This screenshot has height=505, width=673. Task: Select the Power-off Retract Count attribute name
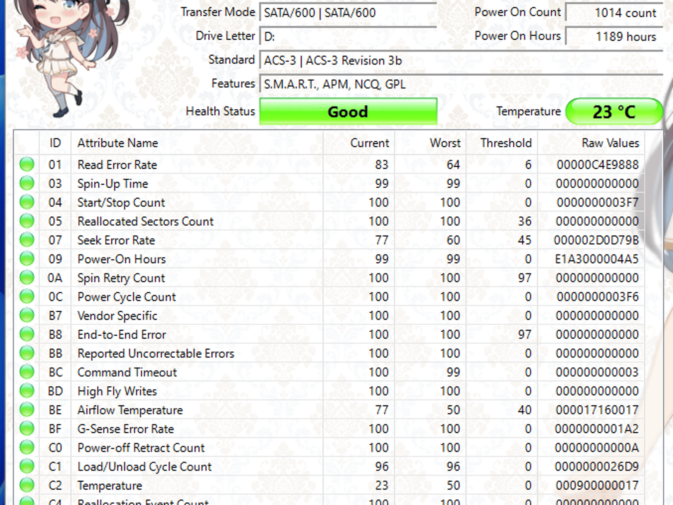tap(141, 448)
